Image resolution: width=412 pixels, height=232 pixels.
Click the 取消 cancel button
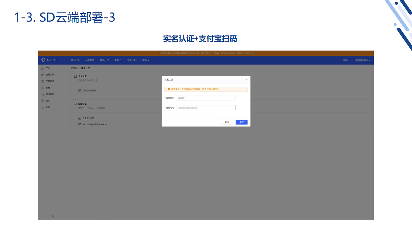point(227,122)
